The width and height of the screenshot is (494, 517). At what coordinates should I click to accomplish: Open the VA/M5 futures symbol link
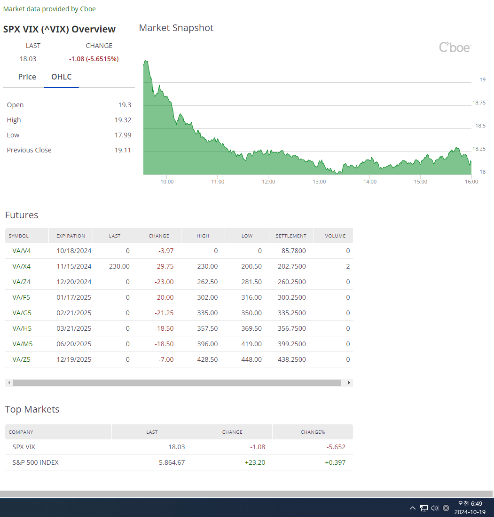[x=23, y=344]
